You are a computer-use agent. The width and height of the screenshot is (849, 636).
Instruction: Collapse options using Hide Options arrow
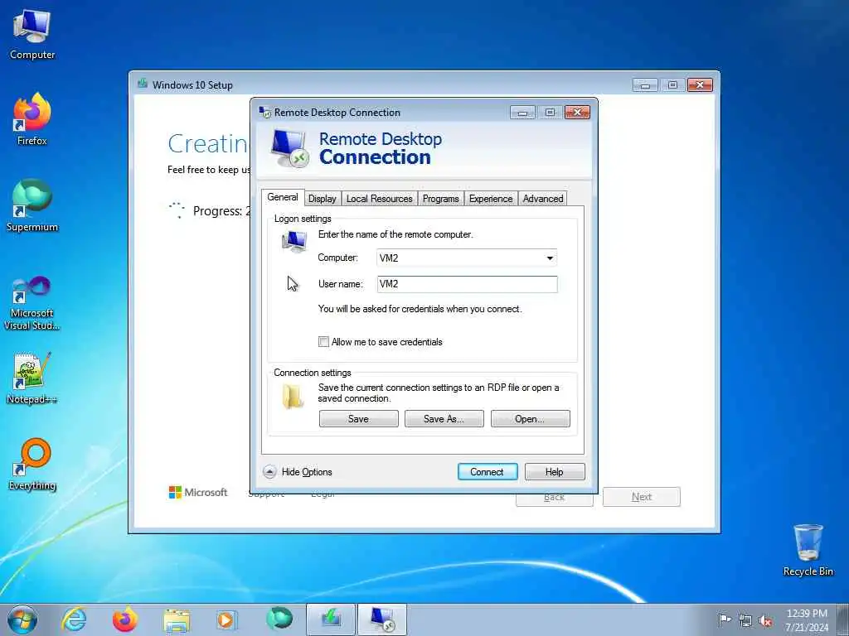(269, 471)
